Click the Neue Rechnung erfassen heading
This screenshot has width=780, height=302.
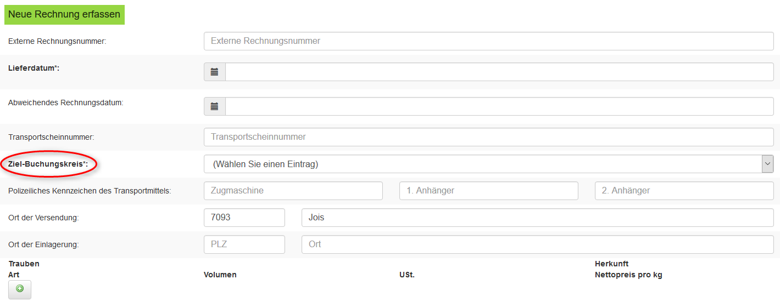[64, 14]
